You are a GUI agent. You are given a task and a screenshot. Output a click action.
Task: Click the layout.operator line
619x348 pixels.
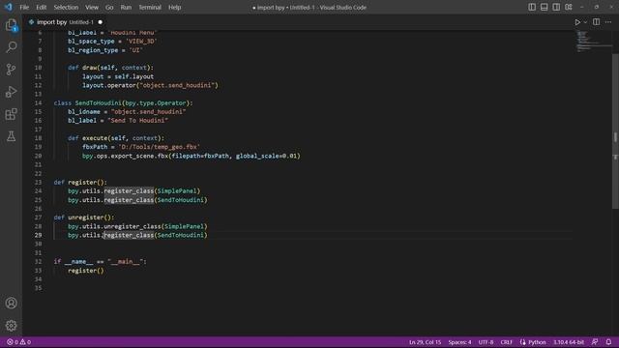[x=150, y=85]
